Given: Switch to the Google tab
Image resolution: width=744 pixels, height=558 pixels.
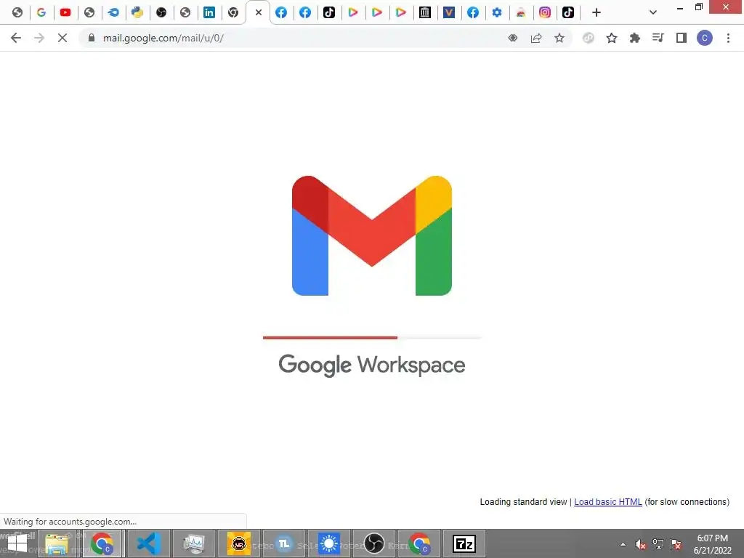Looking at the screenshot, I should click(x=41, y=12).
